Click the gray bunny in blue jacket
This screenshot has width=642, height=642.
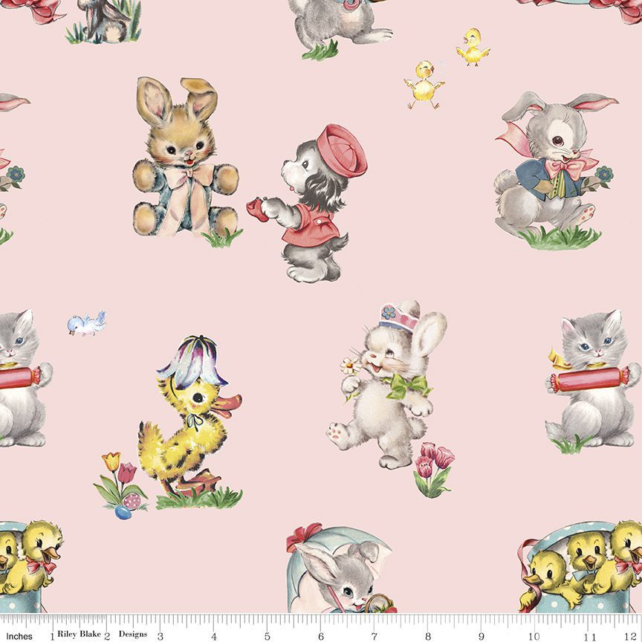tap(556, 170)
